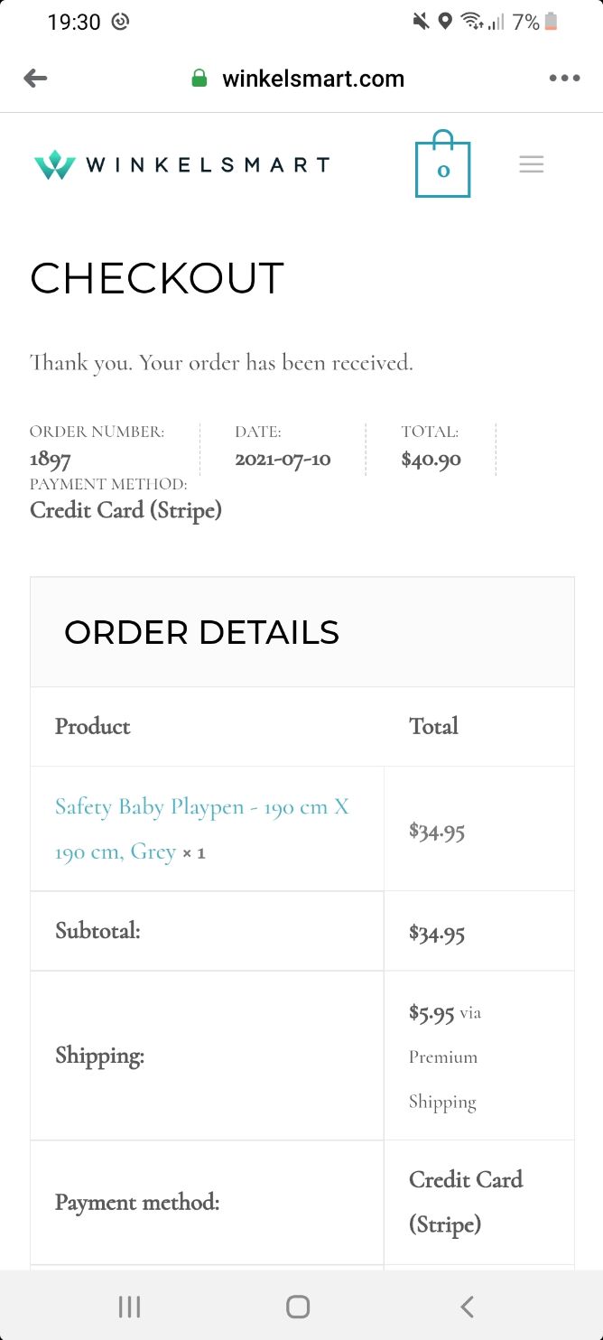
Task: Open the three-dot browser menu
Action: [x=564, y=79]
